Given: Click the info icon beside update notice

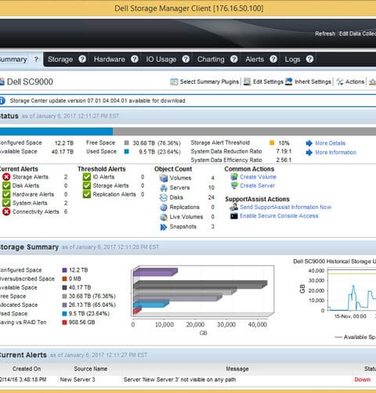Looking at the screenshot, I should coord(2,101).
